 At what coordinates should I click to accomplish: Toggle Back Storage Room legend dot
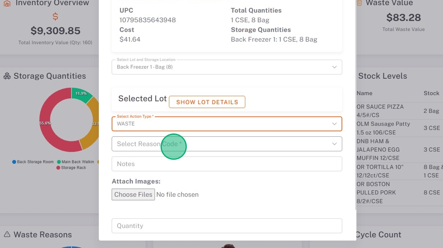14,162
